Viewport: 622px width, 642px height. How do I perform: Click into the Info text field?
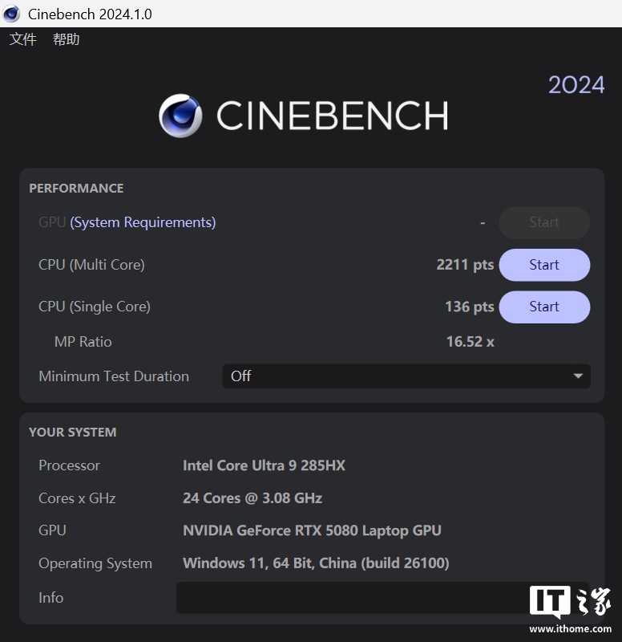tap(383, 597)
